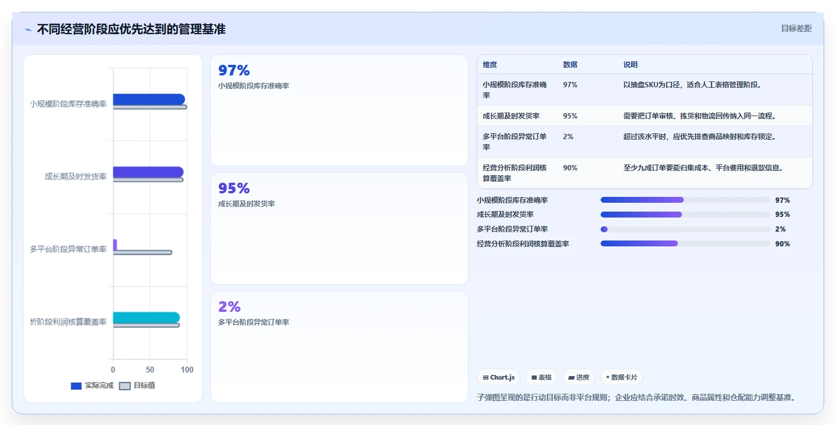Click the blue 实际完成 legend swatch
This screenshot has width=836, height=425.
pos(76,386)
